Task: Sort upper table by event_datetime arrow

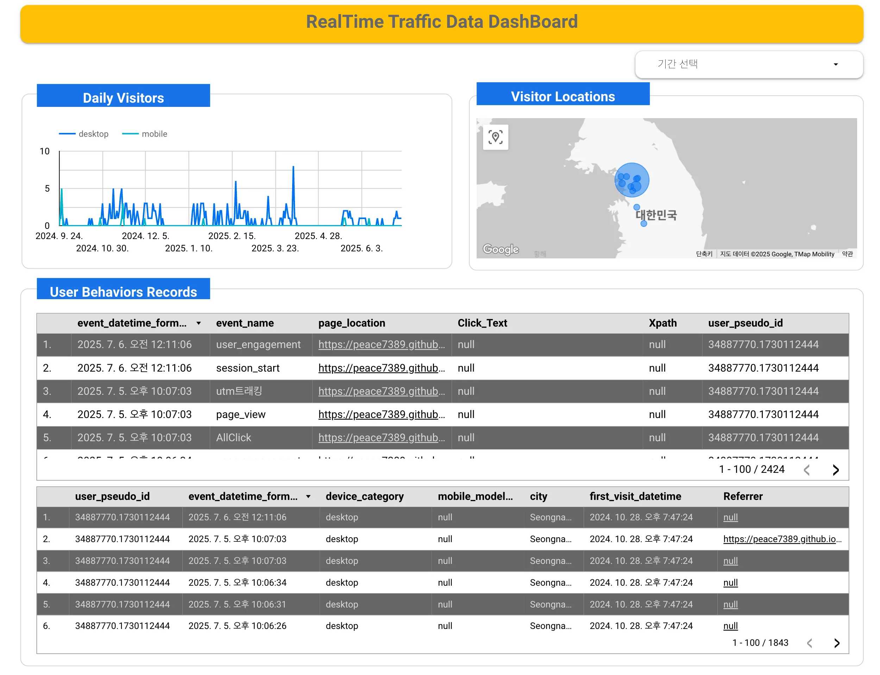Action: (x=199, y=323)
